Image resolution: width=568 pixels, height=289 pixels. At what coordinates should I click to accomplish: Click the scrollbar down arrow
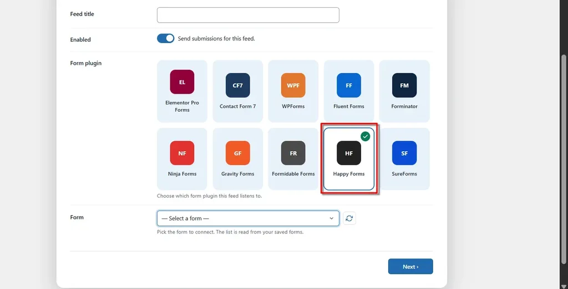point(564,286)
